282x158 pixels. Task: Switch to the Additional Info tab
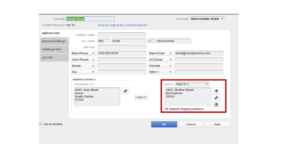[54, 49]
